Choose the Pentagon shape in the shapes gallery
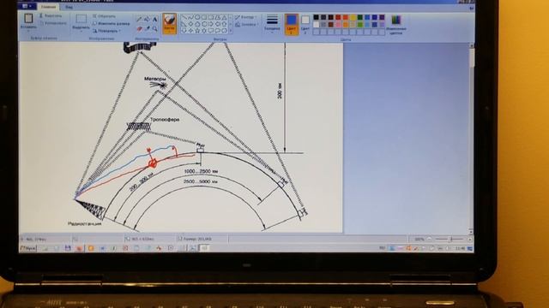The width and height of the screenshot is (549, 308). coord(197,24)
